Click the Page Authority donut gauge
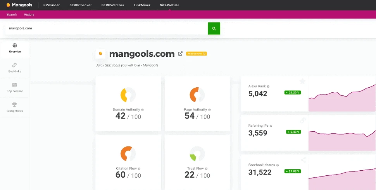 coord(197,95)
